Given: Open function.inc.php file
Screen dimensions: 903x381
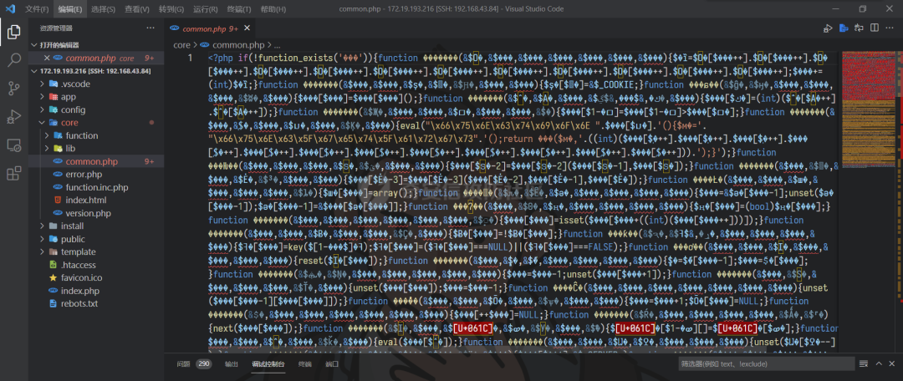Looking at the screenshot, I should click(96, 188).
